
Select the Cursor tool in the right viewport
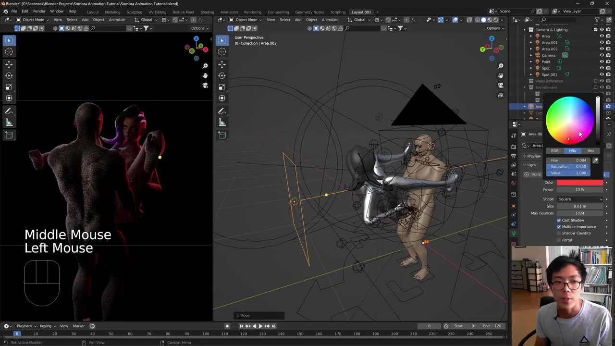point(222,51)
